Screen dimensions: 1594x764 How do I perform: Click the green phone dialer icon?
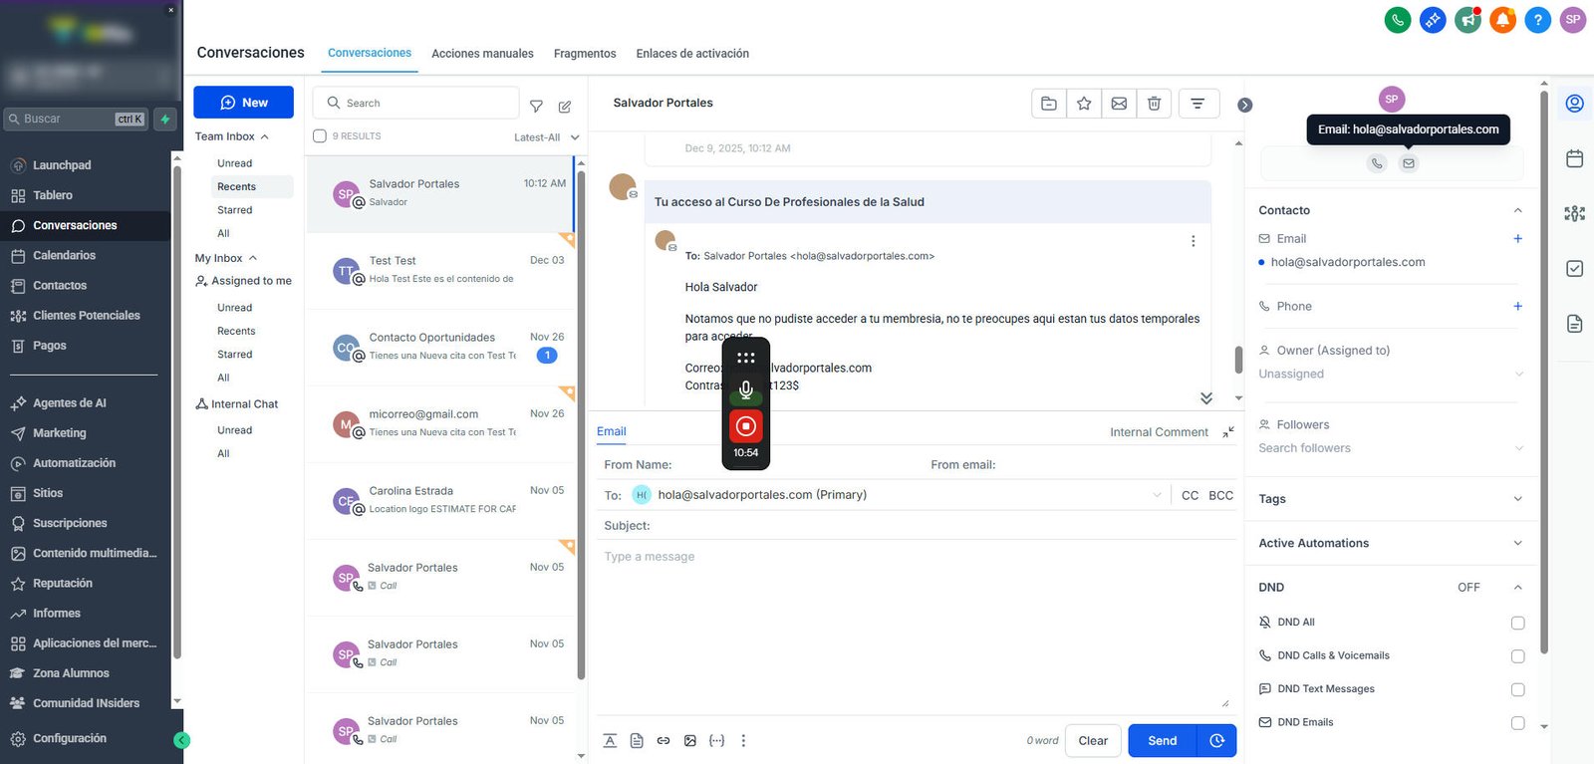click(x=1398, y=20)
